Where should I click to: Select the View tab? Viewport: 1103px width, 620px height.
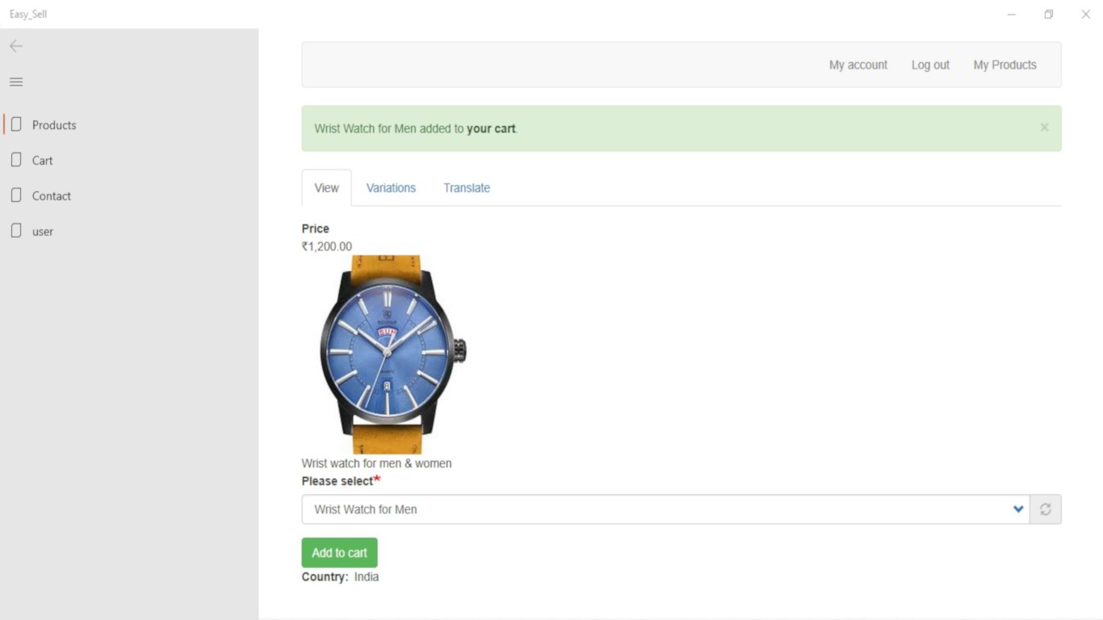coord(326,188)
